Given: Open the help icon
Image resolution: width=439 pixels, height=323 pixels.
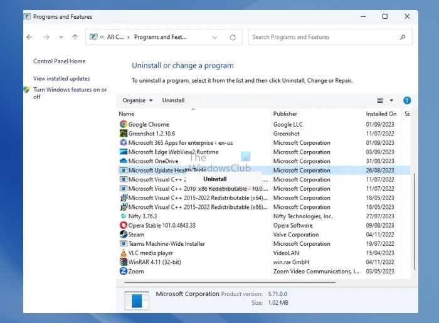Looking at the screenshot, I should (407, 100).
